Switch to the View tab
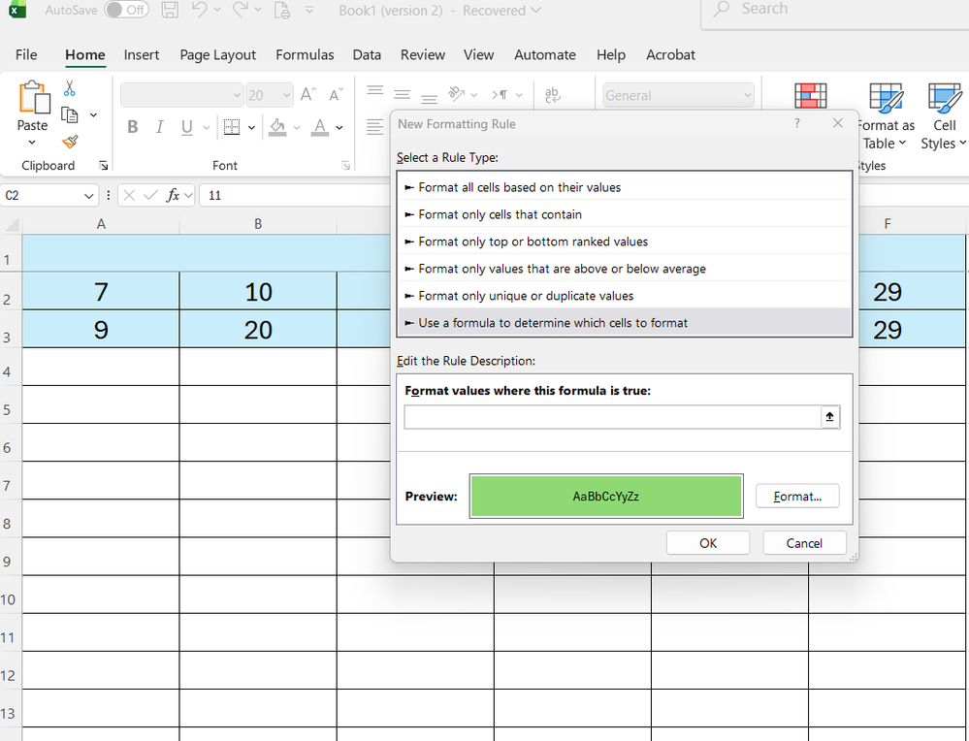 click(479, 55)
